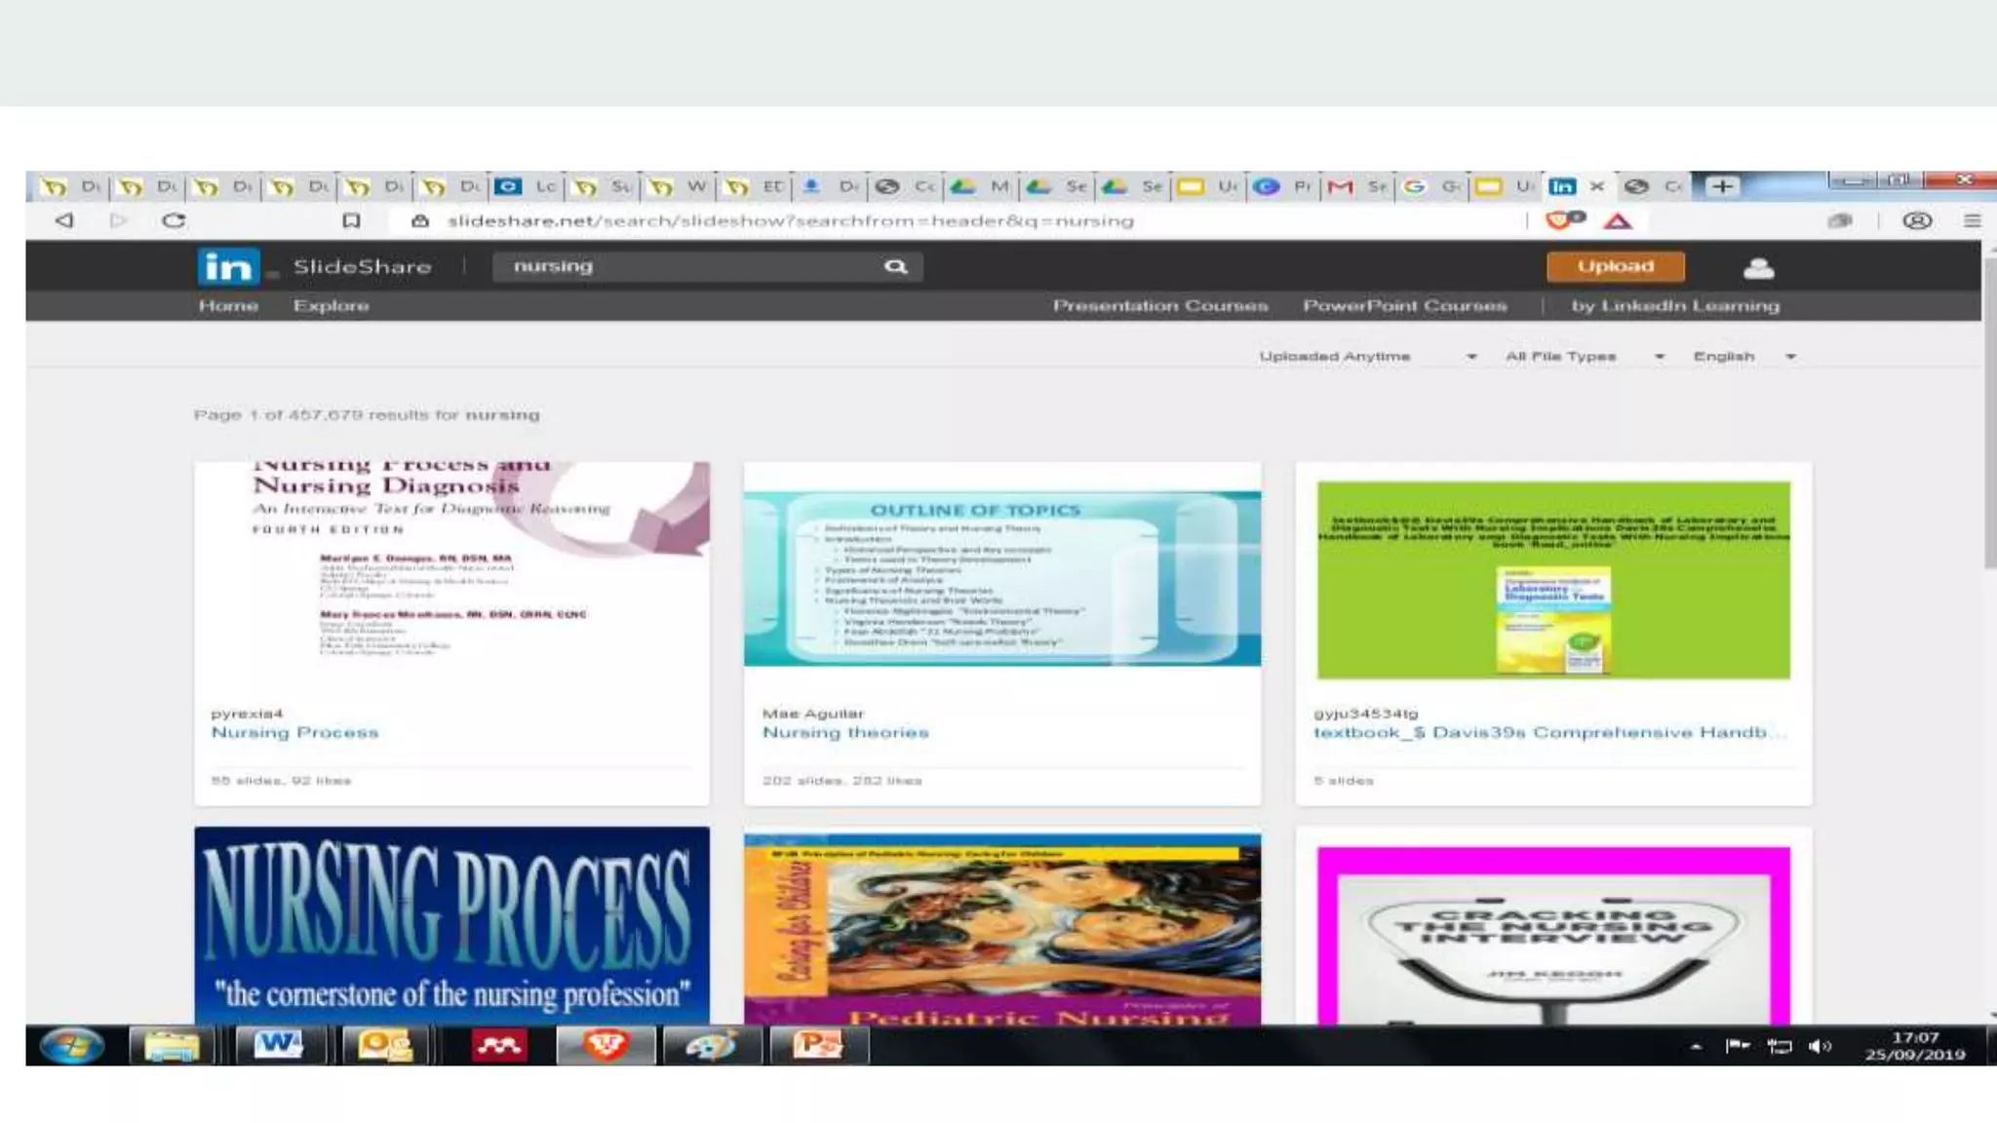Open browser hamburger menu
This screenshot has width=1997, height=1123.
tap(1972, 220)
